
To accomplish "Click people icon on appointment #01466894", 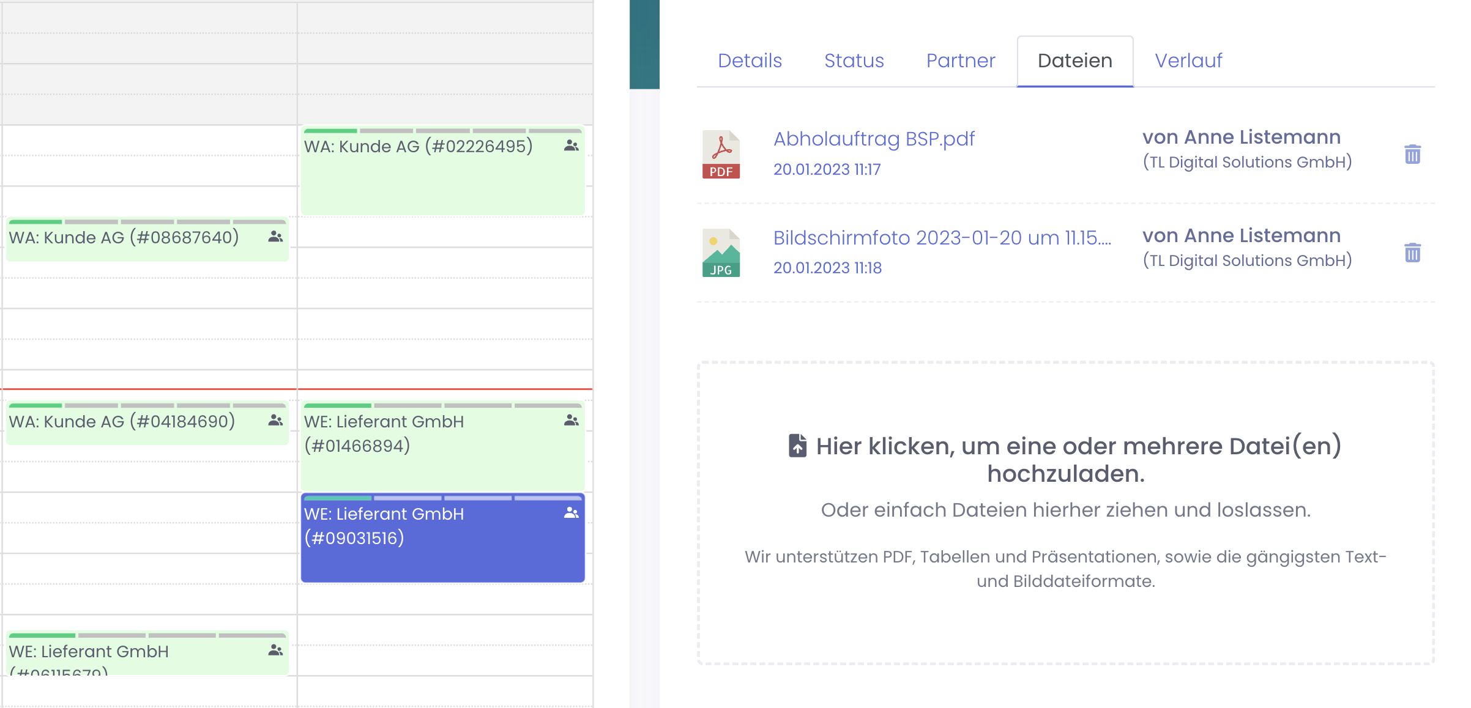I will coord(571,421).
